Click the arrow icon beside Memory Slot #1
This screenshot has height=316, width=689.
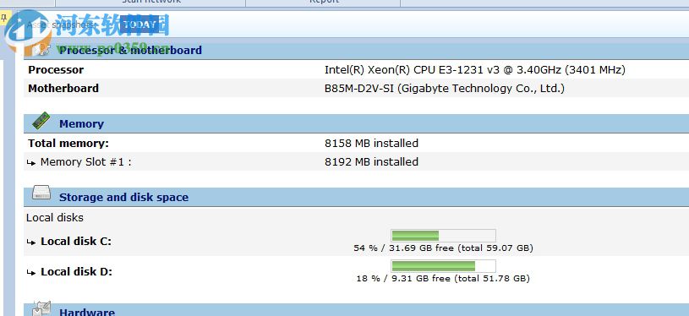click(30, 163)
